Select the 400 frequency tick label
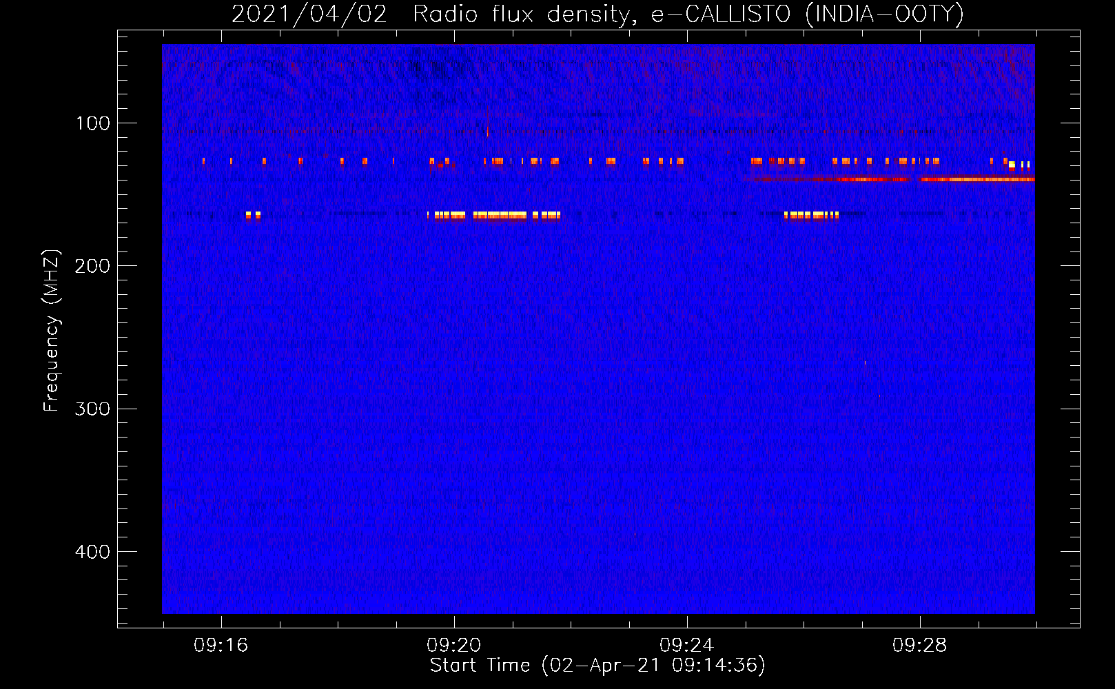Viewport: 1115px width, 689px height. [x=92, y=552]
